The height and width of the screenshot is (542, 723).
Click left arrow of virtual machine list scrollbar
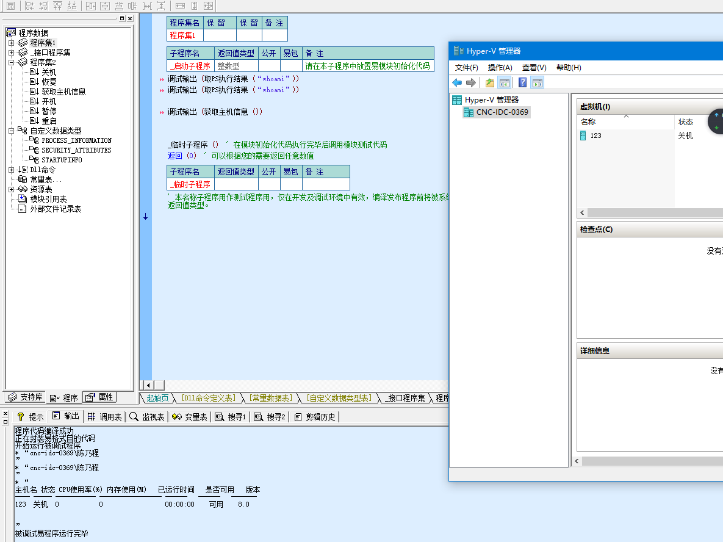coord(582,212)
